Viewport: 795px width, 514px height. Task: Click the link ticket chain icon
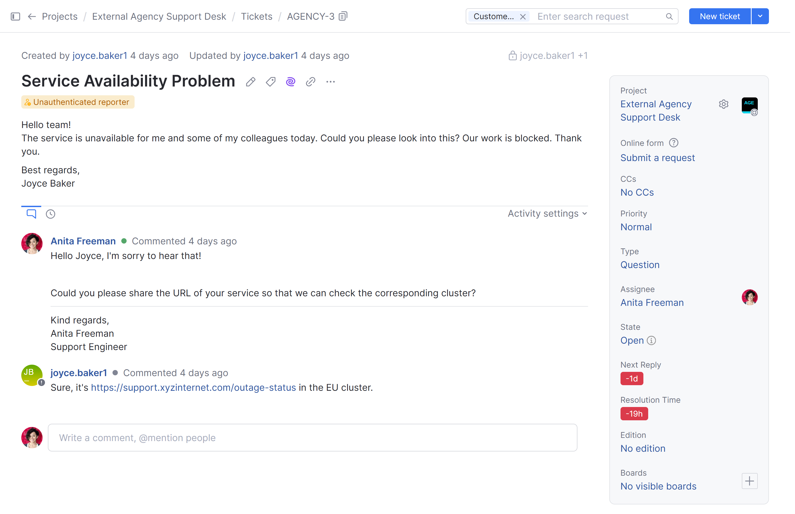tap(310, 82)
